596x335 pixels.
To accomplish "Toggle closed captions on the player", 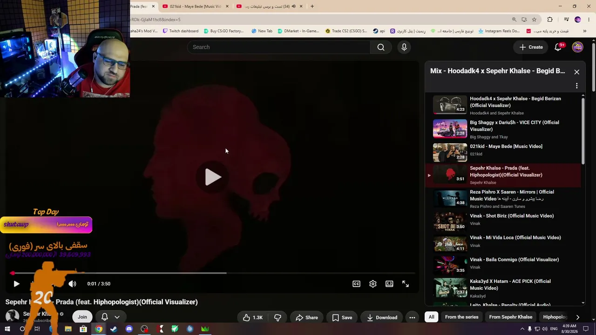I will point(356,284).
